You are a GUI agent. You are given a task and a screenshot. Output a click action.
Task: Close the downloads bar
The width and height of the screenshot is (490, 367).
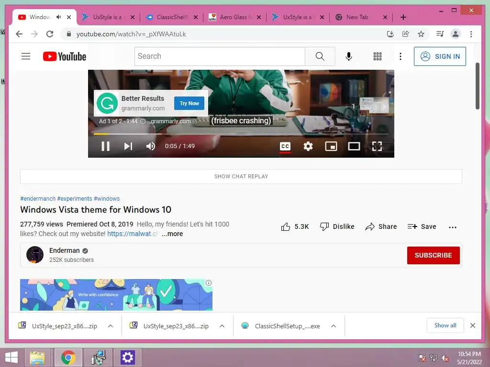(472, 325)
